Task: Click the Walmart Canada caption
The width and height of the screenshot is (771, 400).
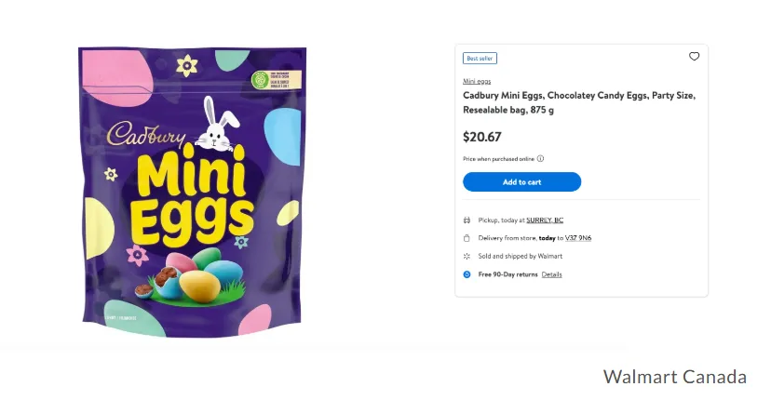Action: [674, 377]
